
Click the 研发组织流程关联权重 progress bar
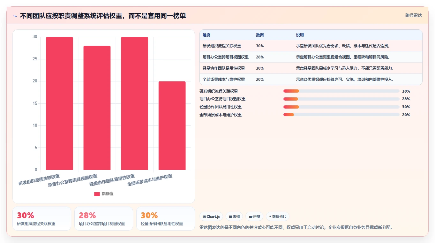click(x=341, y=91)
